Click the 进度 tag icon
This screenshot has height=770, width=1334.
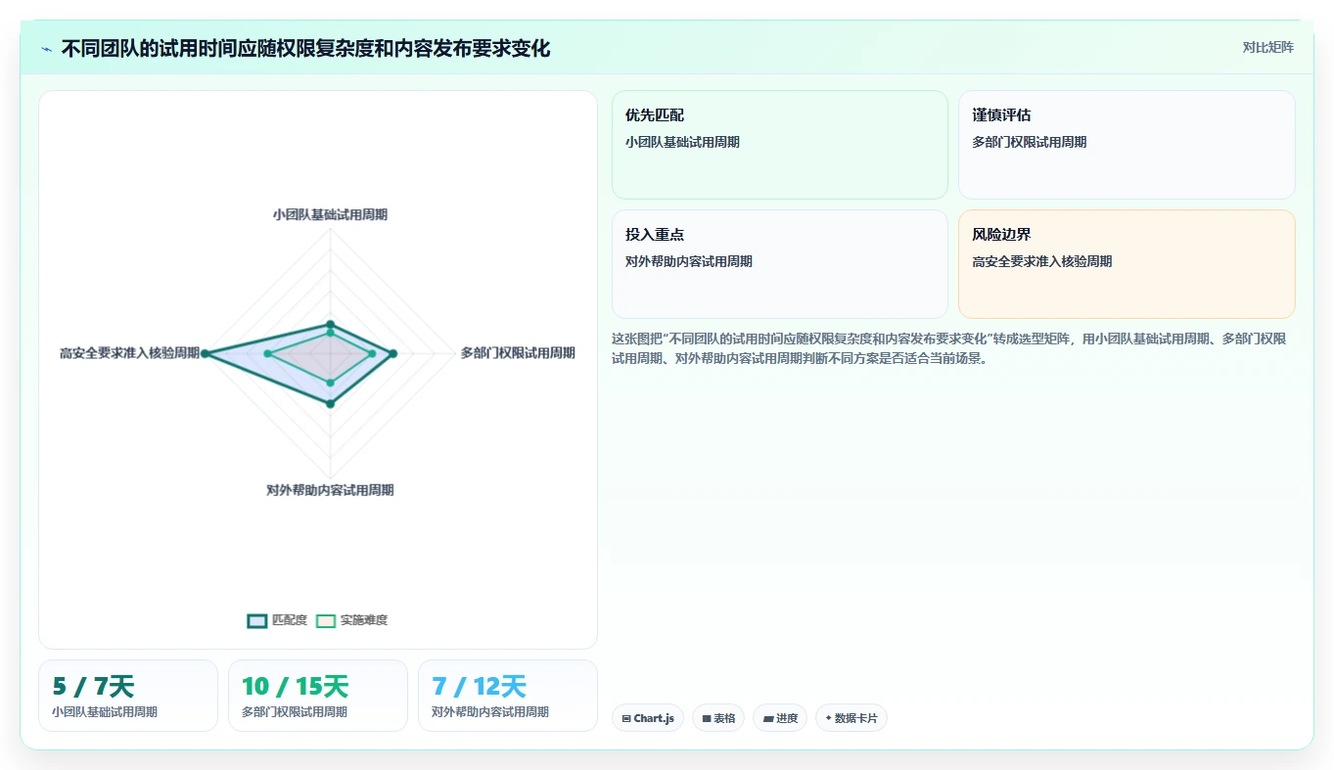click(768, 718)
